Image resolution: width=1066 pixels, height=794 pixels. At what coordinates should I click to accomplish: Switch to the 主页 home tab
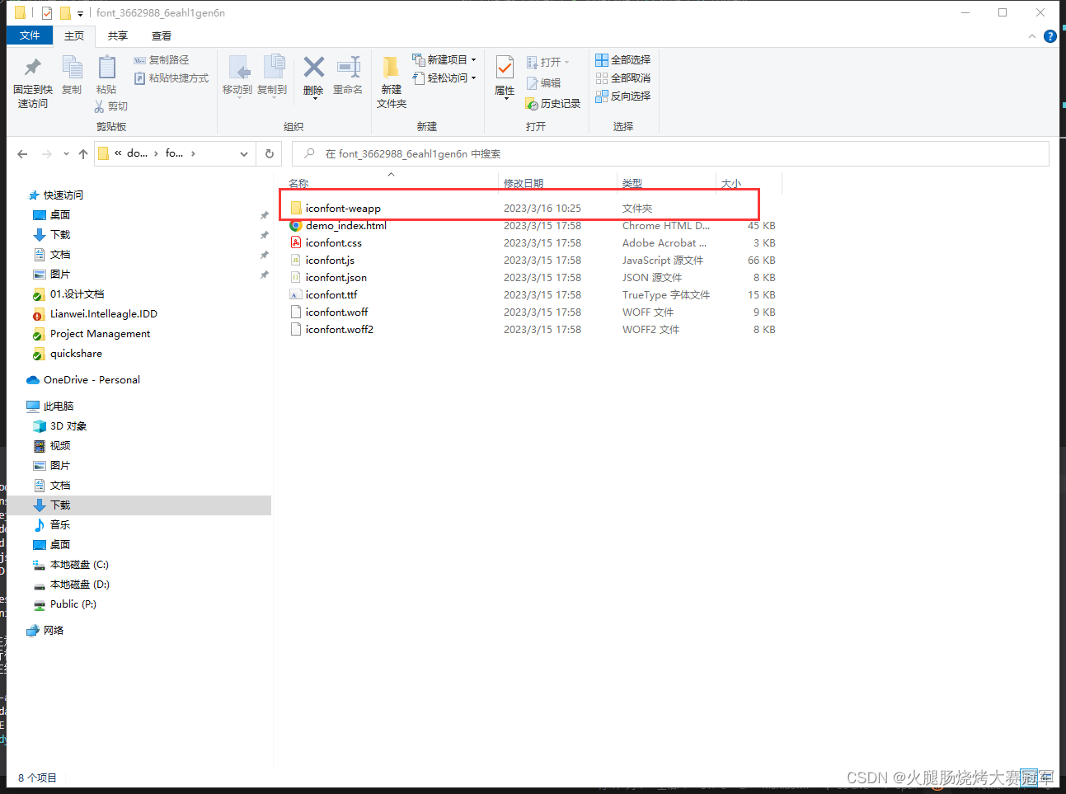pos(74,35)
